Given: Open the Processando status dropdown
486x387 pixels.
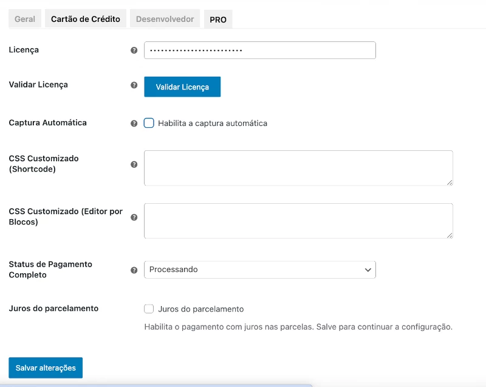Looking at the screenshot, I should [x=259, y=270].
